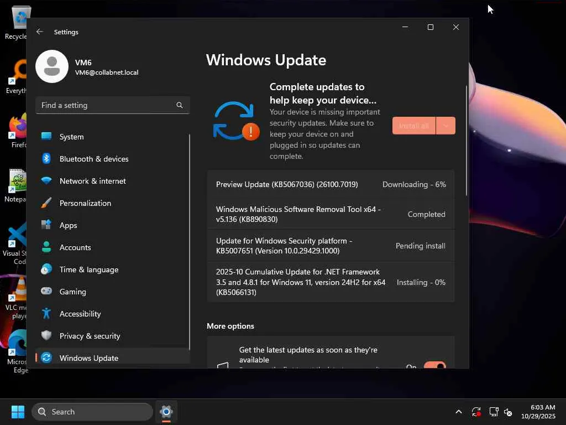Screen dimensions: 566x425
Task: Open Accessibility settings
Action: (113, 314)
